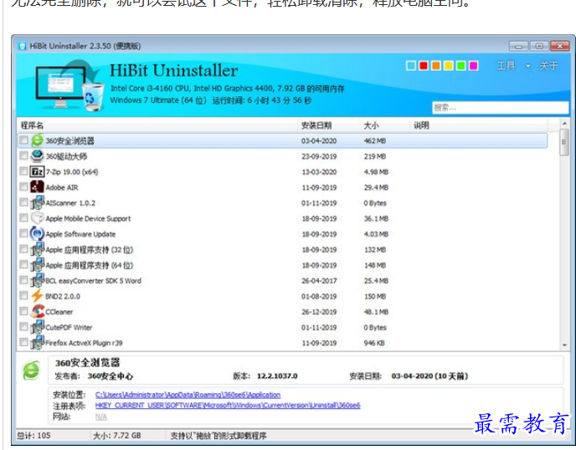
Task: Check the CutePDF Writer checkbox
Action: pos(24,327)
